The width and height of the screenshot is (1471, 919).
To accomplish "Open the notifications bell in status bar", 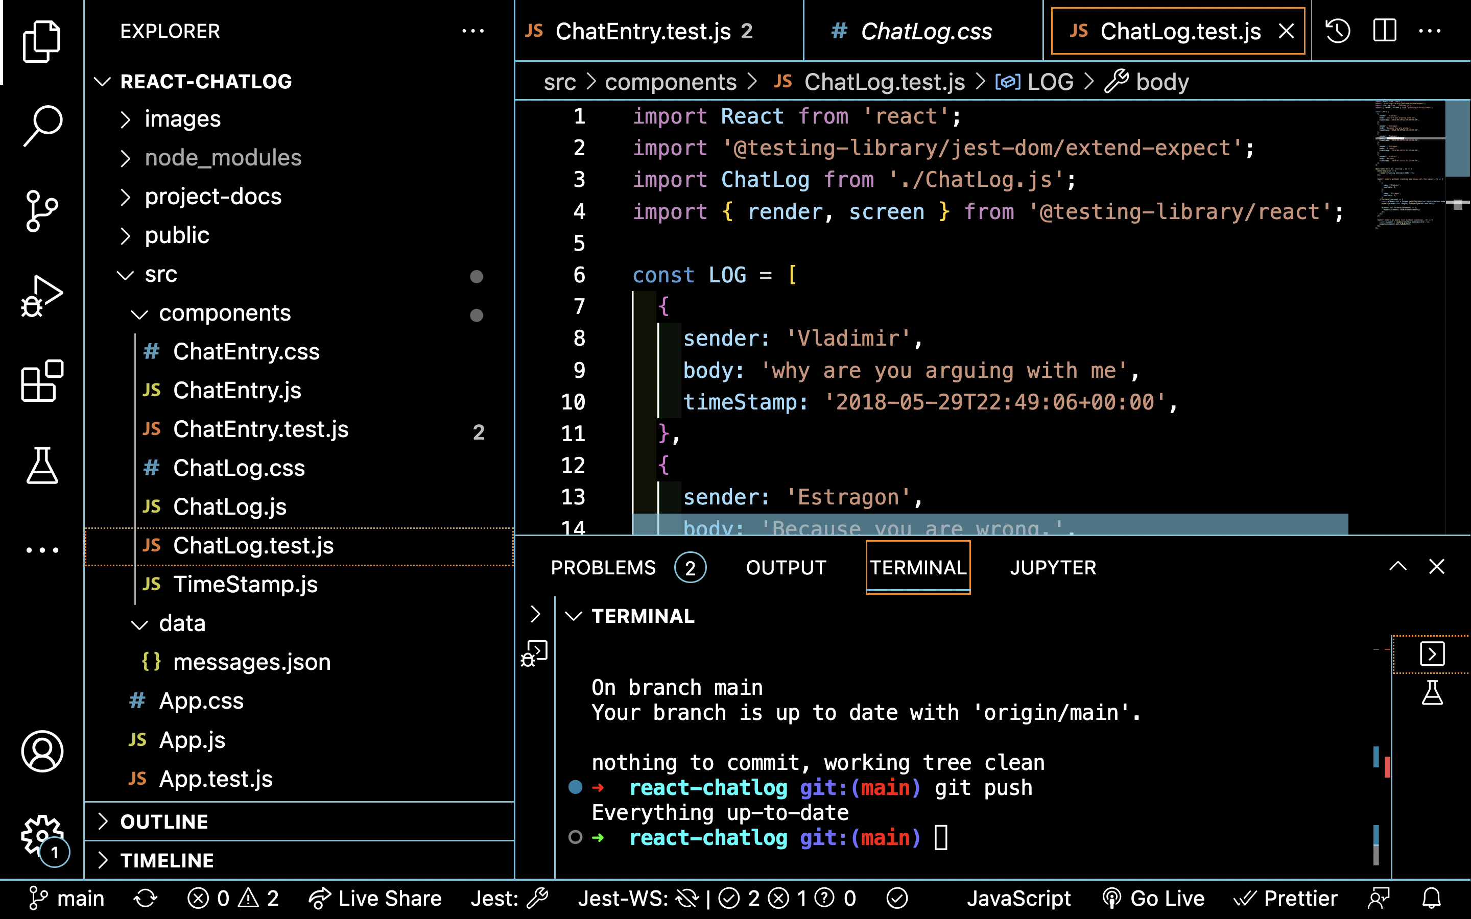I will 1432,899.
